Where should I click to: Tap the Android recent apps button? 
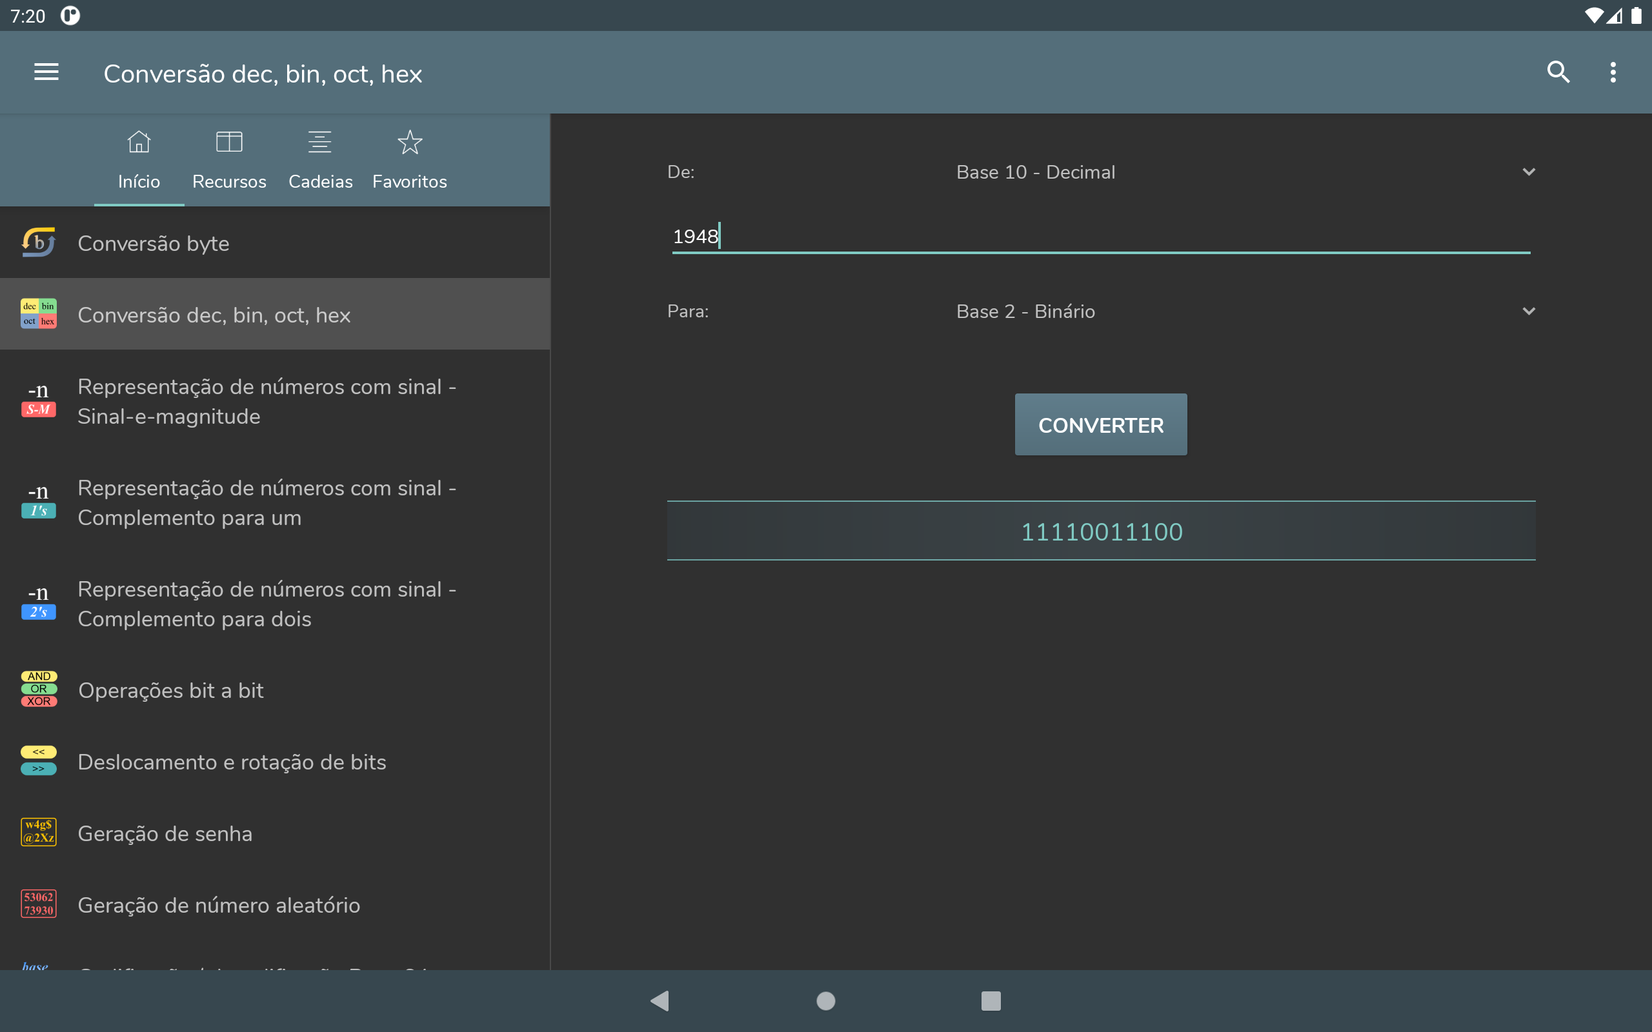pyautogui.click(x=991, y=1001)
